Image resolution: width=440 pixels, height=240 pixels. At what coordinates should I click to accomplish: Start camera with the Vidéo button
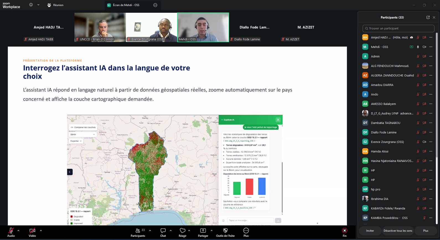(32, 232)
